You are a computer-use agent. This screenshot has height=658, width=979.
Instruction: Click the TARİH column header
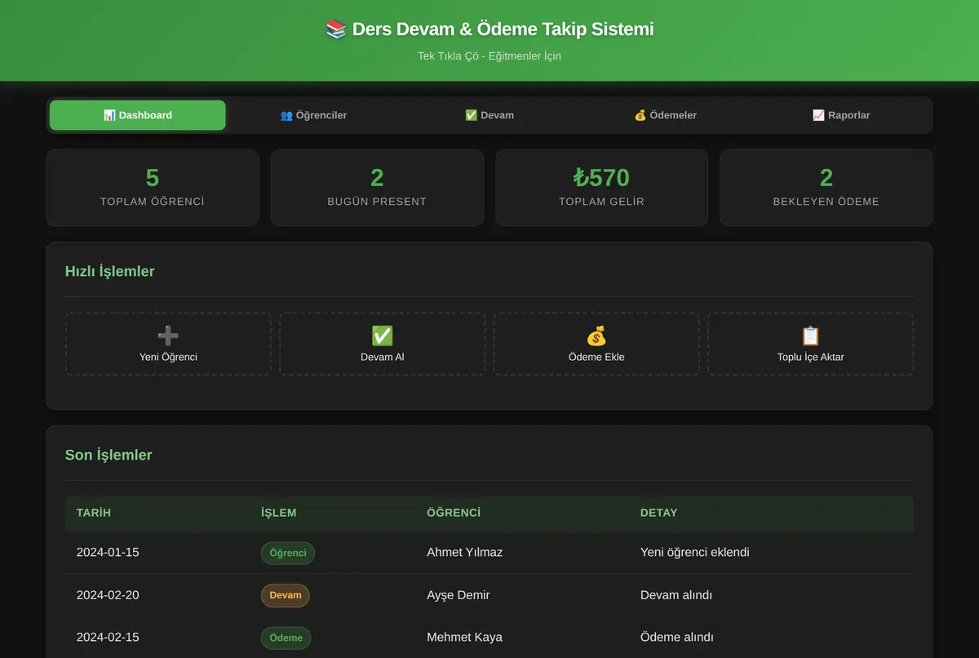[x=94, y=513]
